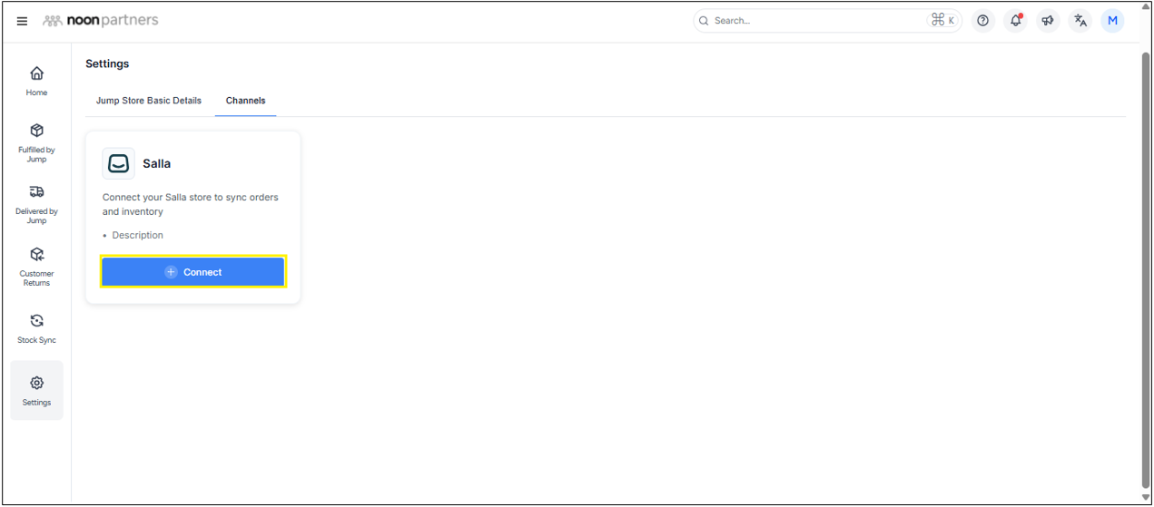Click the announcements megaphone icon
The height and width of the screenshot is (507, 1154).
(1048, 21)
